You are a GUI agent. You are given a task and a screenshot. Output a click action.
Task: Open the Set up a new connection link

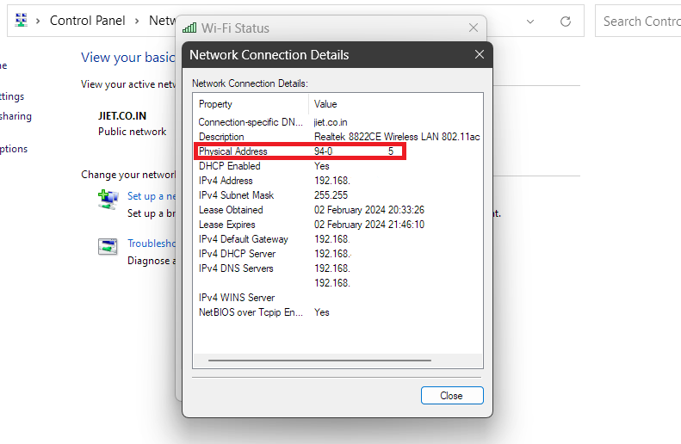(152, 196)
